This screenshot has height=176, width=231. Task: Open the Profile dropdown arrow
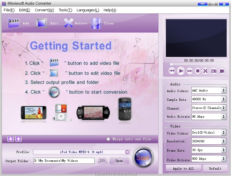(127, 152)
